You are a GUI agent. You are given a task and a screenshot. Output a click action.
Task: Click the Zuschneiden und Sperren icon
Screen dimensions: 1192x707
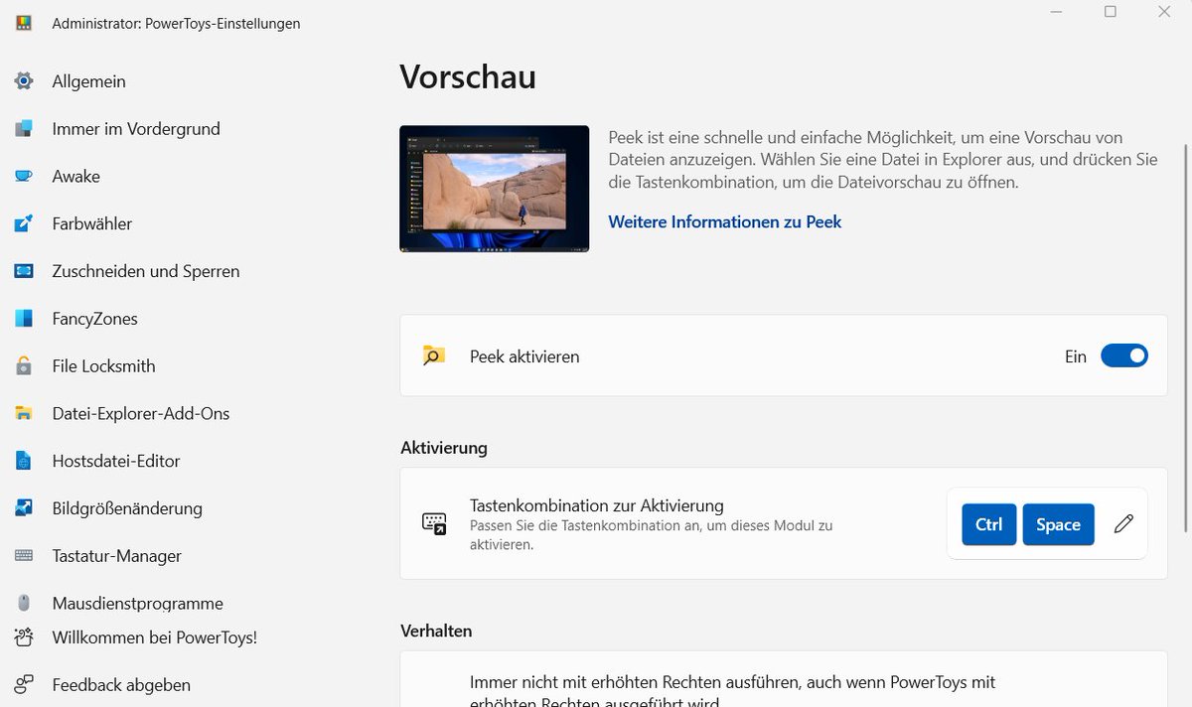click(24, 271)
